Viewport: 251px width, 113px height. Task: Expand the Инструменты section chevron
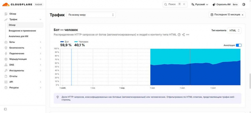(x=40, y=70)
